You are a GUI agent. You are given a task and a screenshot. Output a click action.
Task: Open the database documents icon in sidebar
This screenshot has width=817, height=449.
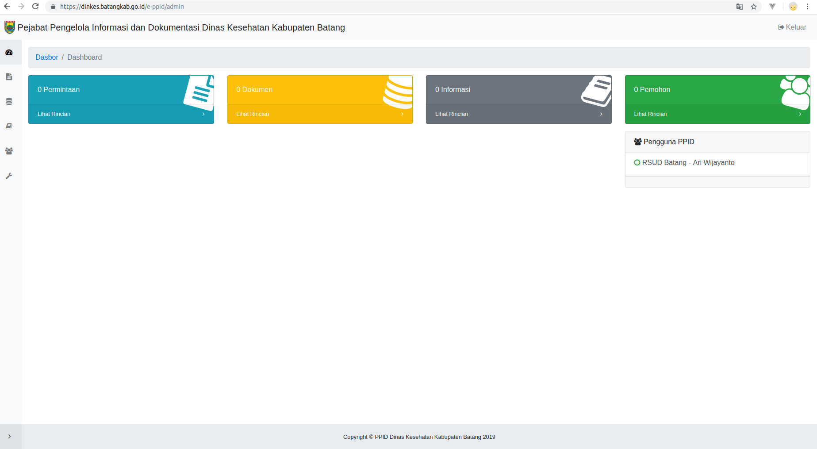tap(9, 102)
